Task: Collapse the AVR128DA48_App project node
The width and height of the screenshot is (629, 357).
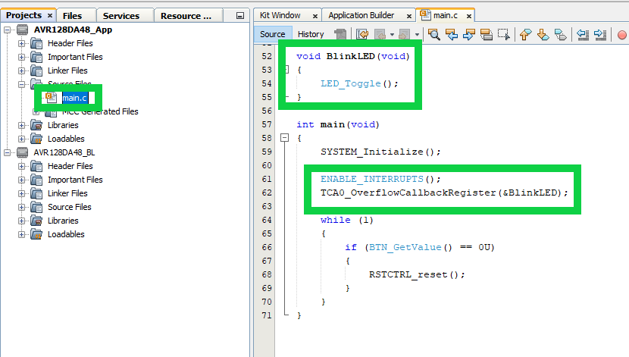Action: point(8,30)
